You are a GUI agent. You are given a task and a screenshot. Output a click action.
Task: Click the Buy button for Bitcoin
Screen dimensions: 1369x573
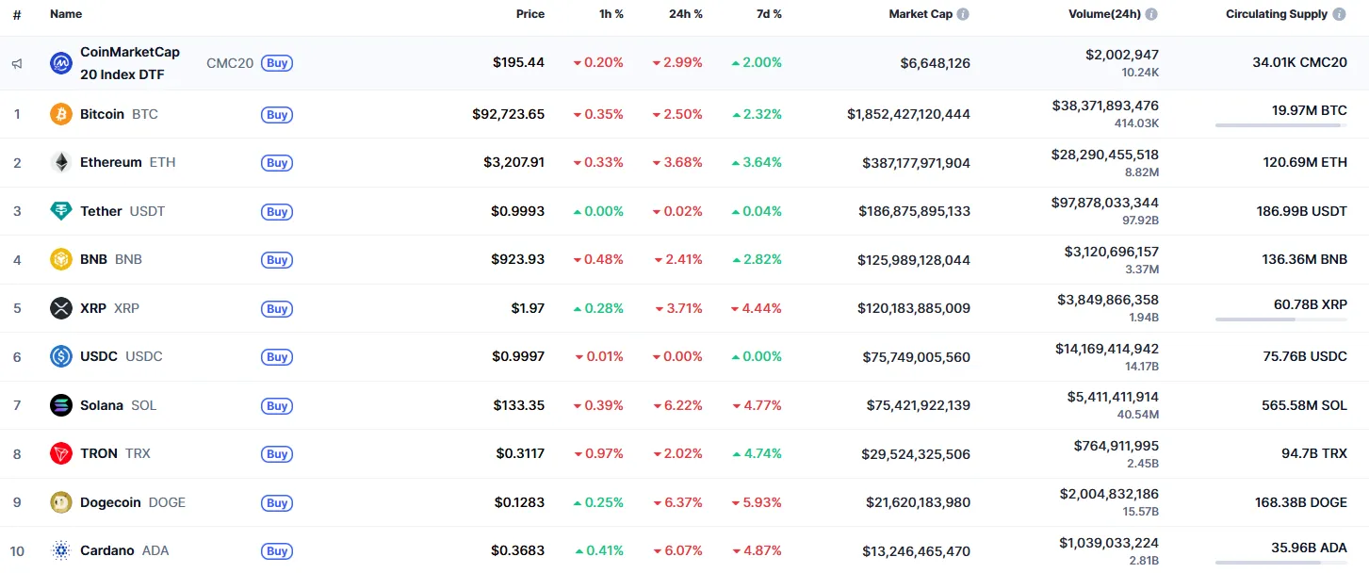point(276,114)
